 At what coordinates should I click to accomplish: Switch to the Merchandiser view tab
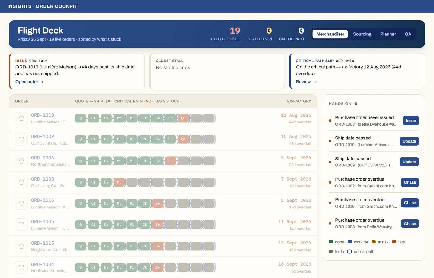pos(330,34)
